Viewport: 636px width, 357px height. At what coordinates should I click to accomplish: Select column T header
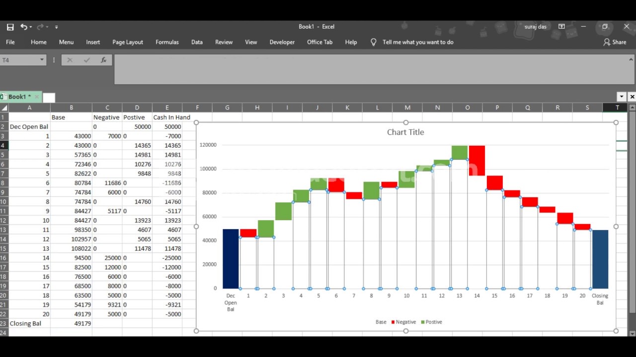[617, 108]
